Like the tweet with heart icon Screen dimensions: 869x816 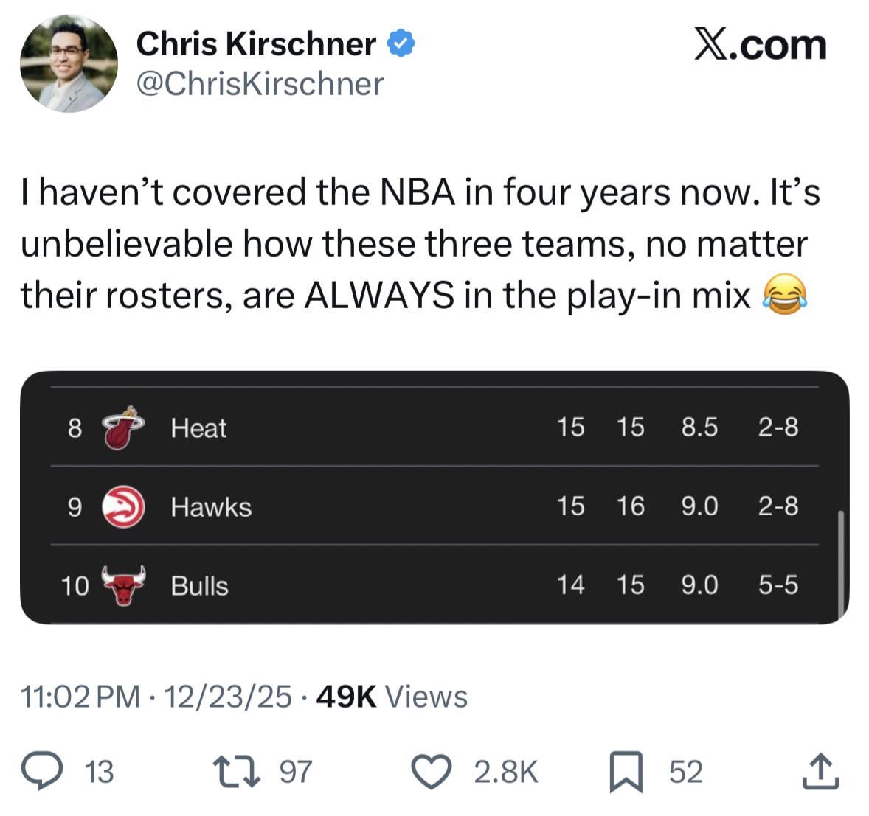(431, 771)
